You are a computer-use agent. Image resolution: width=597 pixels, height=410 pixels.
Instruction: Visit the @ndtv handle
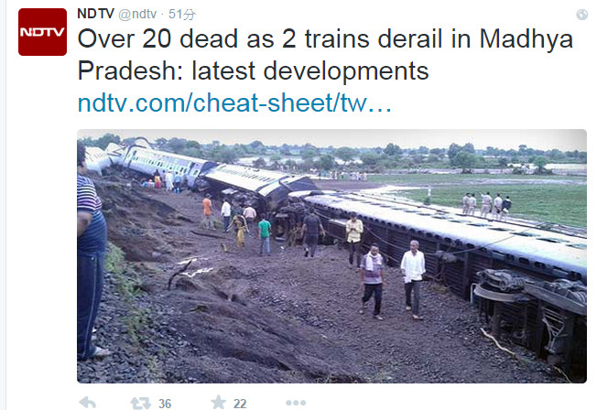pyautogui.click(x=137, y=14)
